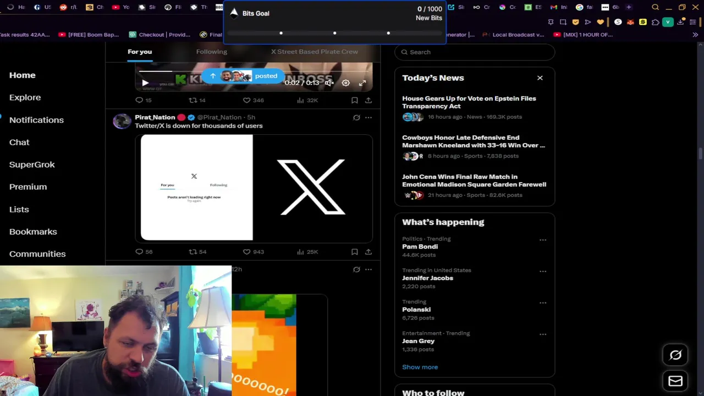Click the X Search input field
Viewport: 704px width, 396px height.
475,52
